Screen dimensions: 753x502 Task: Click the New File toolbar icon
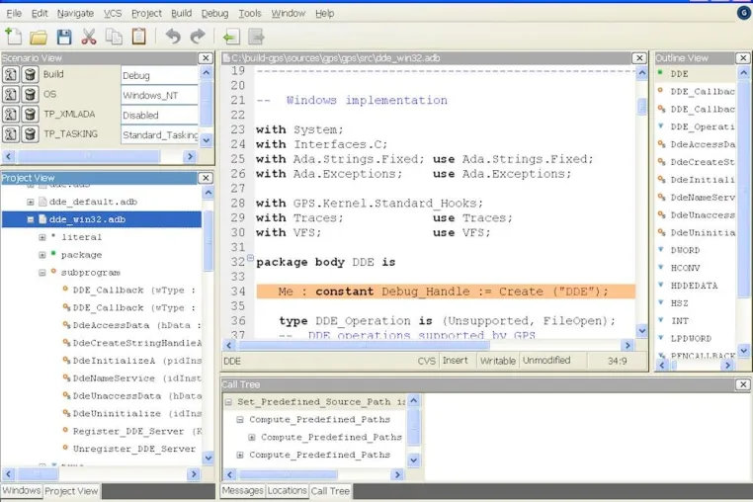pyautogui.click(x=13, y=37)
